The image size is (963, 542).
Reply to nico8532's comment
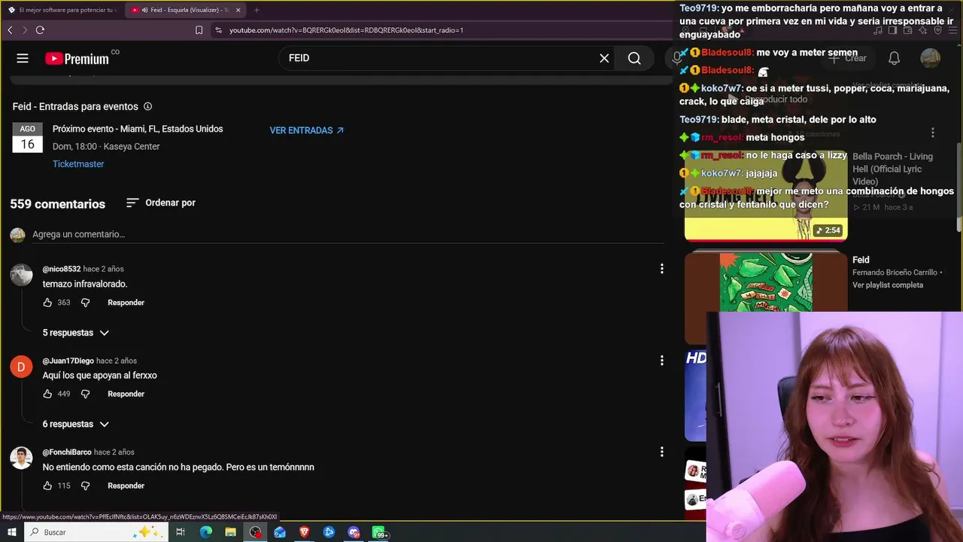click(x=126, y=303)
